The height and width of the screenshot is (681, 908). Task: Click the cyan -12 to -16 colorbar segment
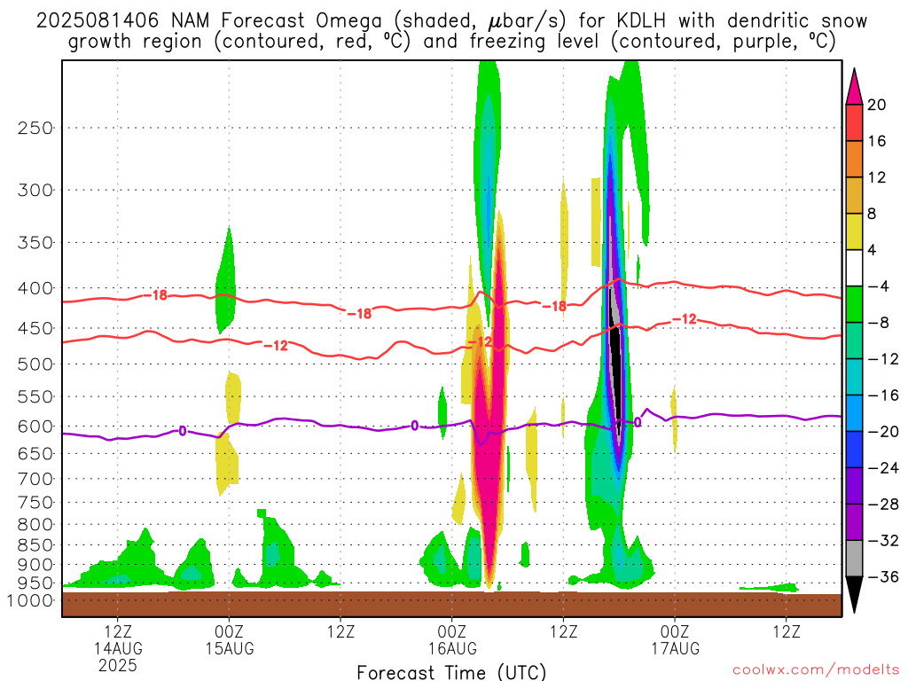854,377
